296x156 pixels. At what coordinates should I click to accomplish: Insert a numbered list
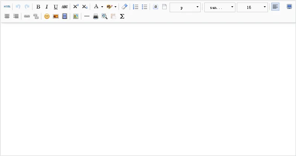(x=136, y=7)
